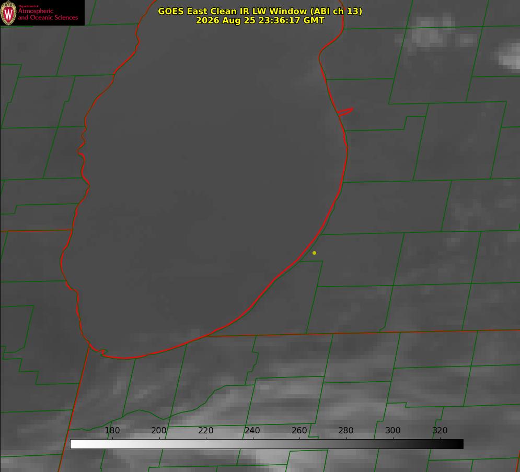
Task: Open the Atmospheric and Oceanic Sciences link
Action: point(48,14)
